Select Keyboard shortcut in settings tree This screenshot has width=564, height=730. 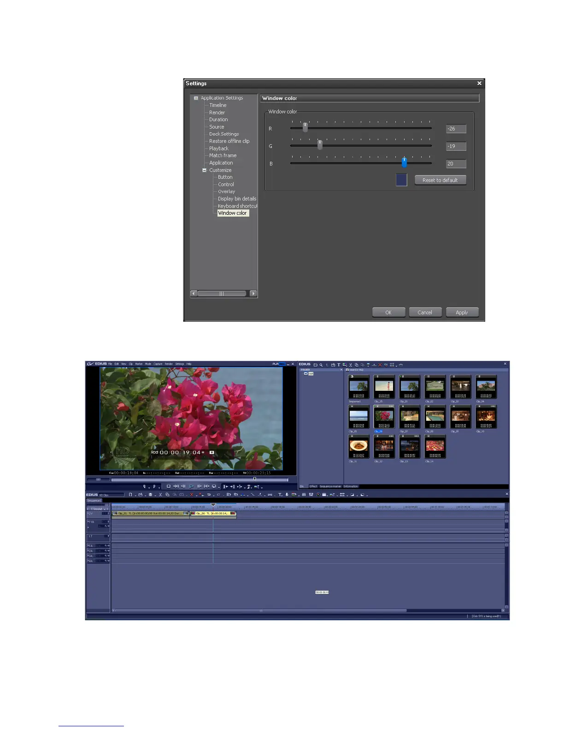click(x=237, y=206)
